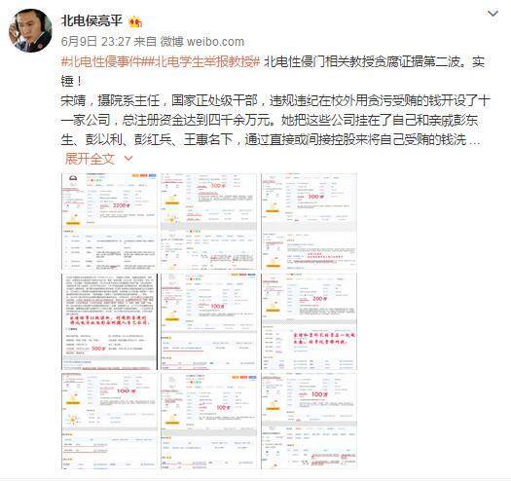Click the chevron next to 展开全文
Viewport: 511px width, 481px height.
pyautogui.click(x=128, y=159)
